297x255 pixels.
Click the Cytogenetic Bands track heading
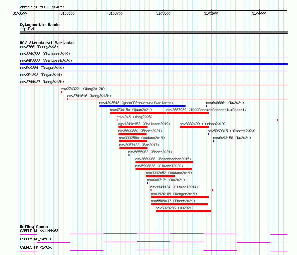pos(40,25)
